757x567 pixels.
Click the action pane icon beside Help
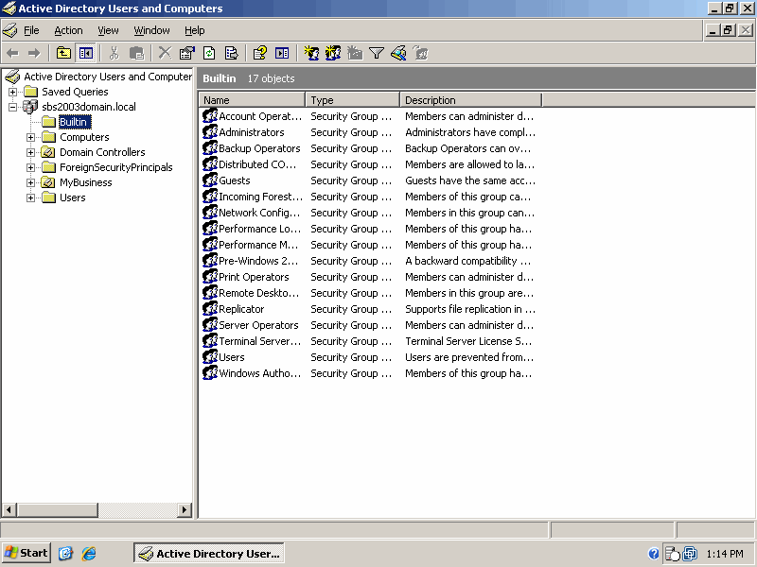[x=282, y=53]
